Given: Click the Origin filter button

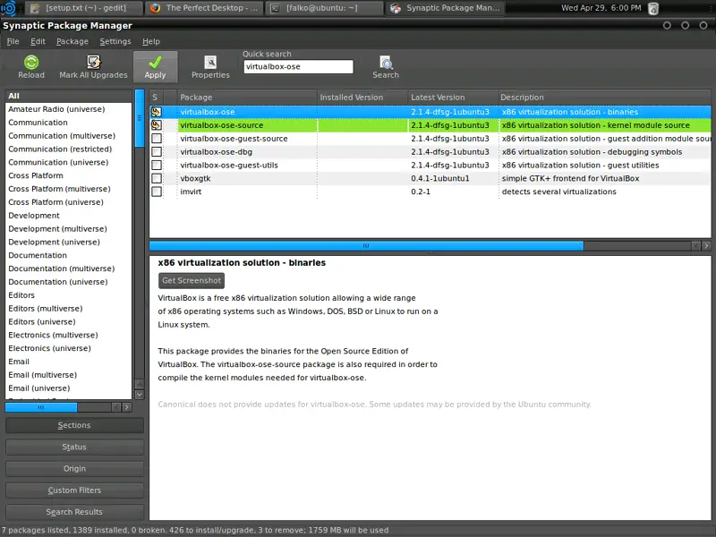Looking at the screenshot, I should pos(74,468).
